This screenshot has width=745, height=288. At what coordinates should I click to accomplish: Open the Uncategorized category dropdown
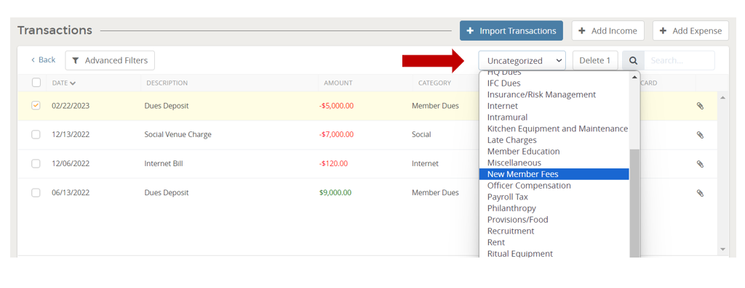pyautogui.click(x=522, y=61)
